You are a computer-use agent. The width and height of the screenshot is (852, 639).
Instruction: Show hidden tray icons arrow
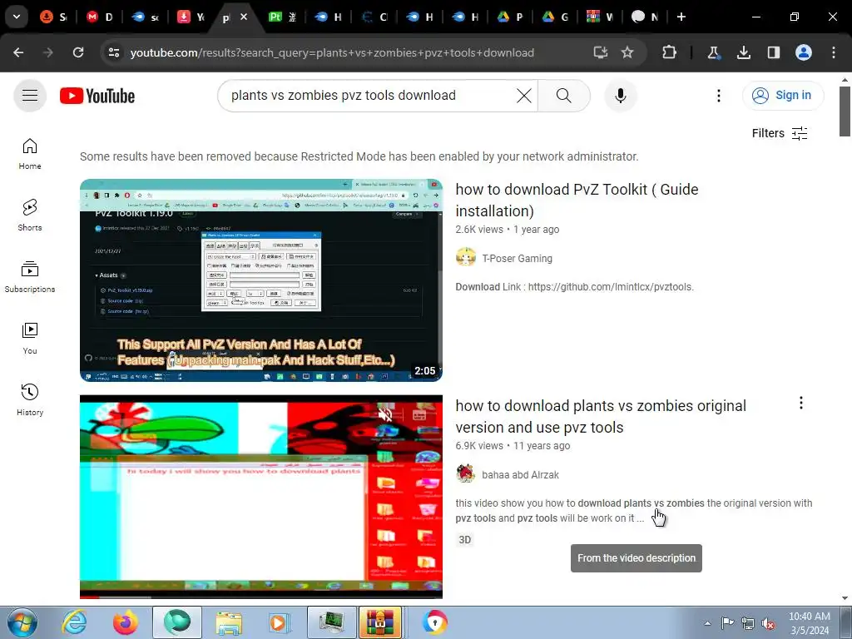pyautogui.click(x=707, y=623)
